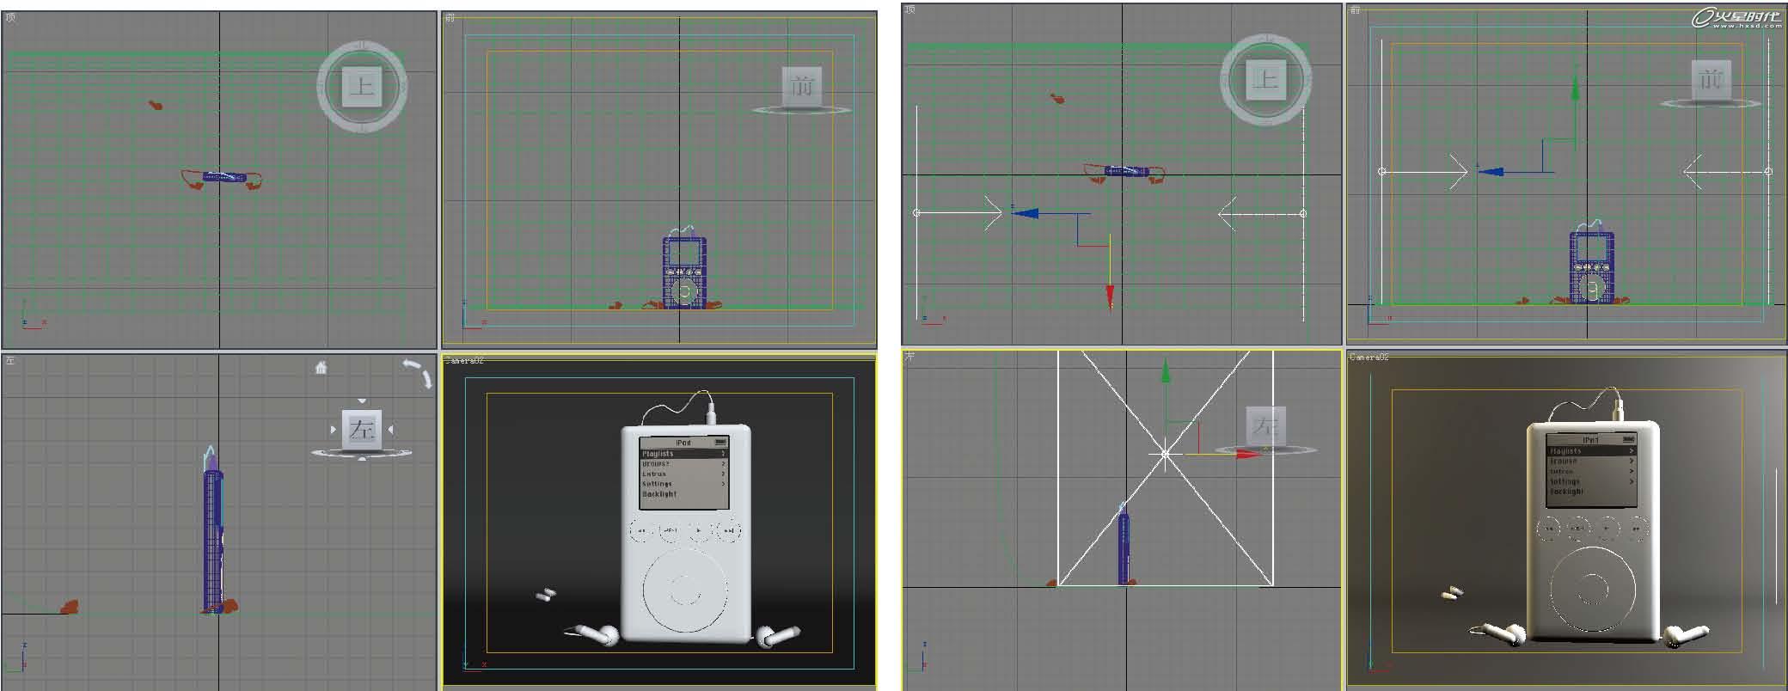Click the blue arrow in right screenshot's Front viewport
Screen dimensions: 1788x691
point(1491,172)
